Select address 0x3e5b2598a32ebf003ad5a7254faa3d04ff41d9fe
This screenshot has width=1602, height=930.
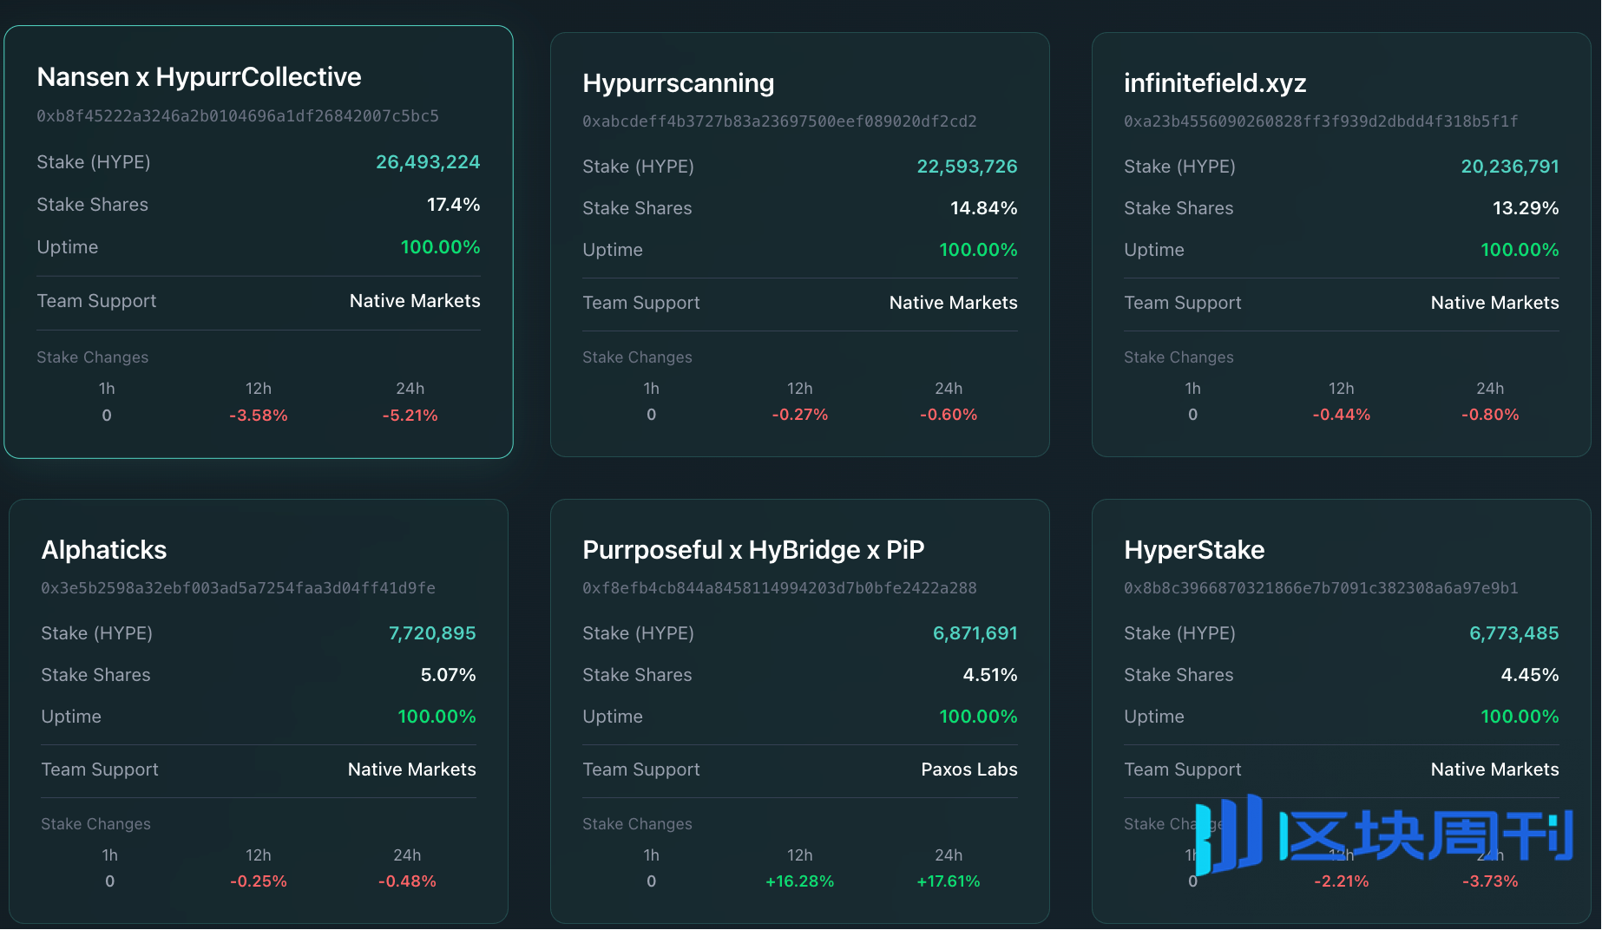[x=238, y=588]
